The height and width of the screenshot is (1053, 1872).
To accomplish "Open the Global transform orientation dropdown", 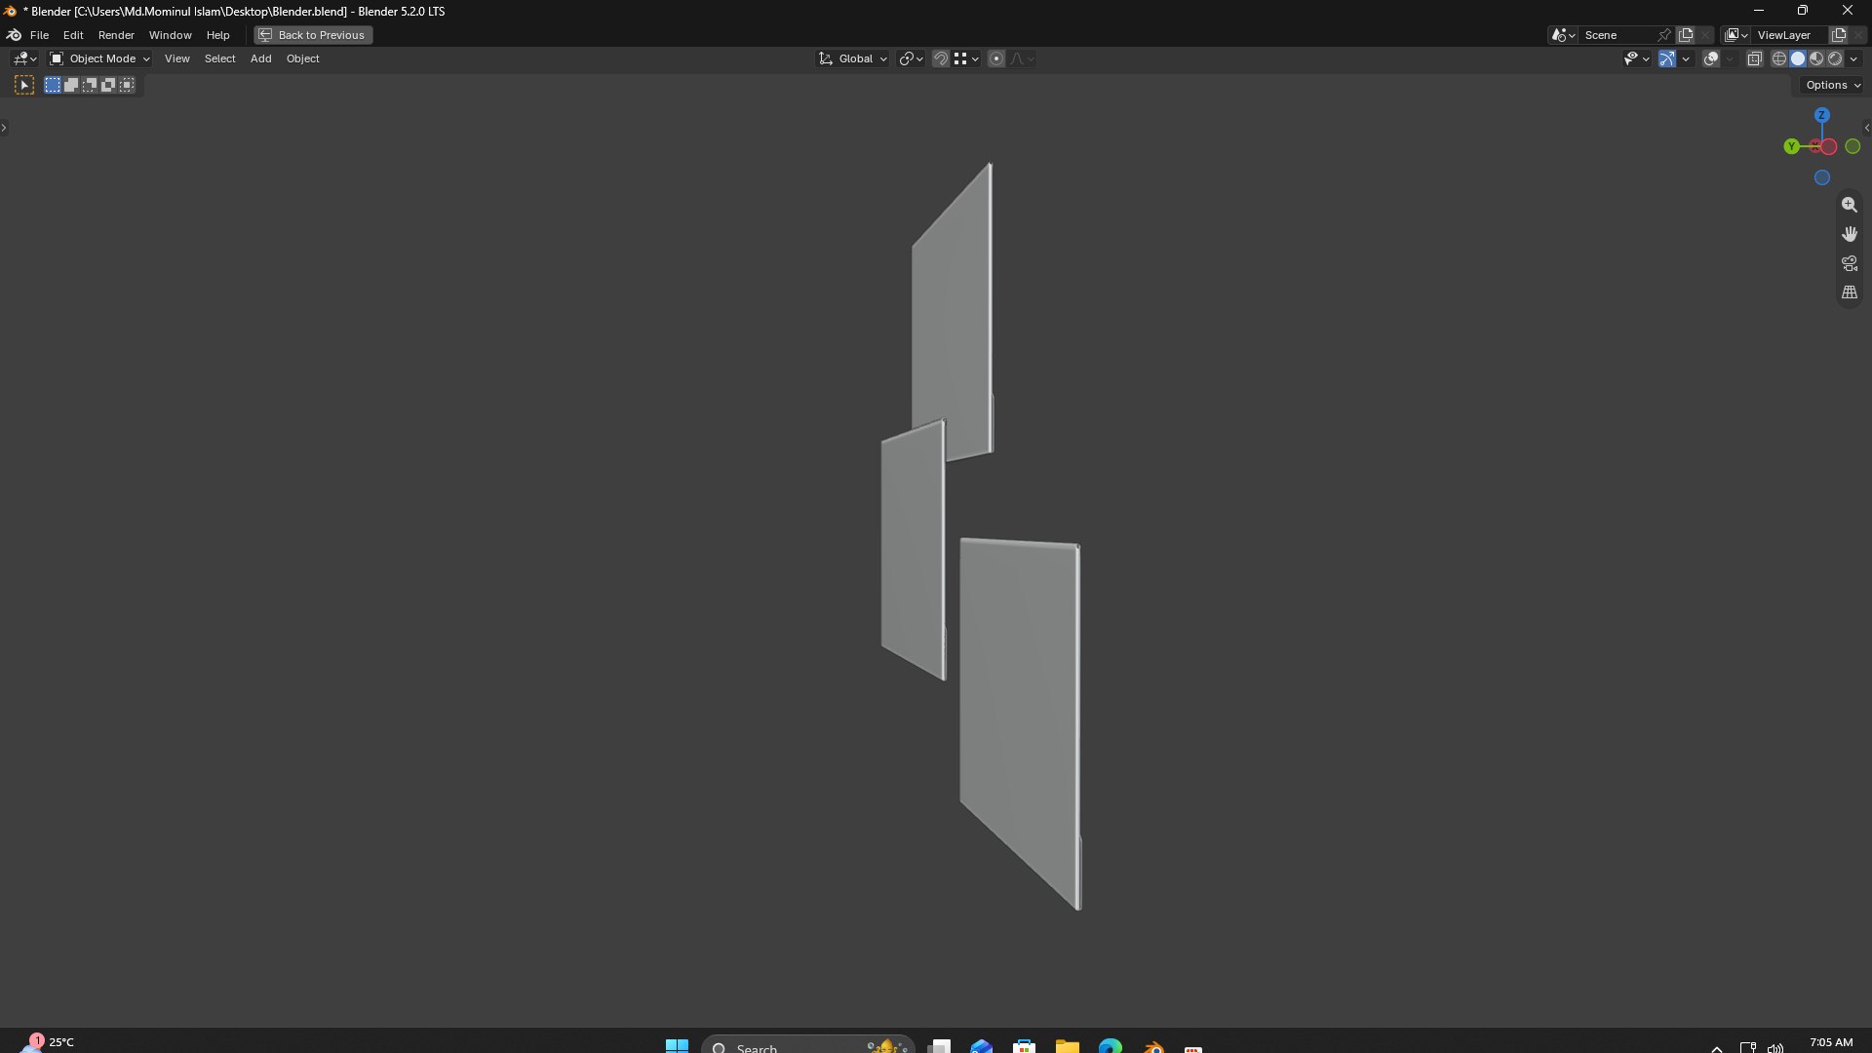I will pos(853,59).
